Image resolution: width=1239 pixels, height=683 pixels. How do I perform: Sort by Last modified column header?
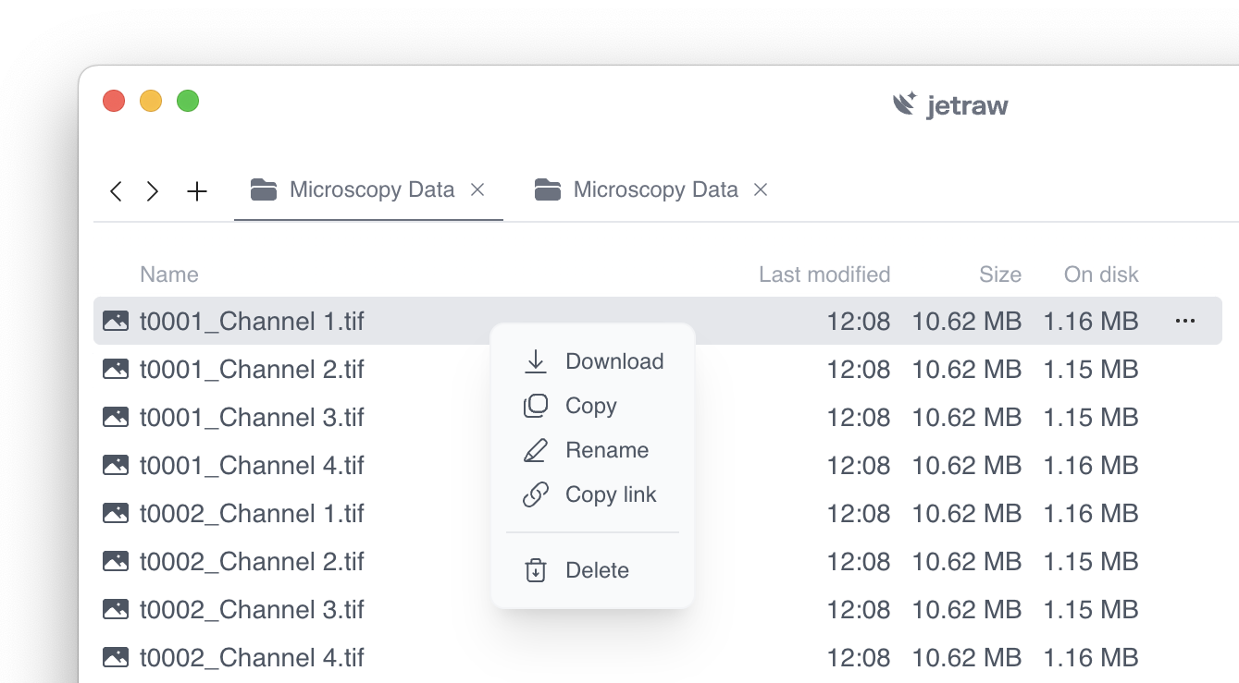824,274
